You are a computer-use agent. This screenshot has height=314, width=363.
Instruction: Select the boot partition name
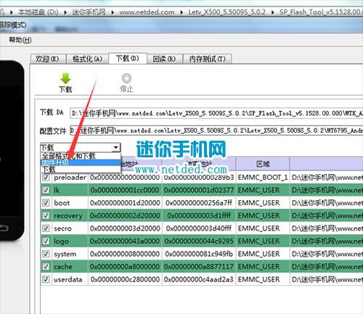click(x=62, y=202)
